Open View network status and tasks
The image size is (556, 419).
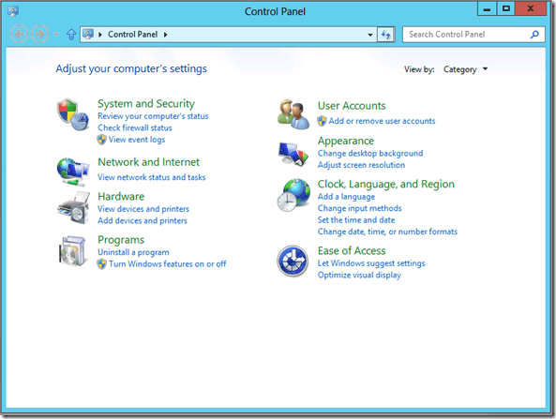pyautogui.click(x=151, y=177)
